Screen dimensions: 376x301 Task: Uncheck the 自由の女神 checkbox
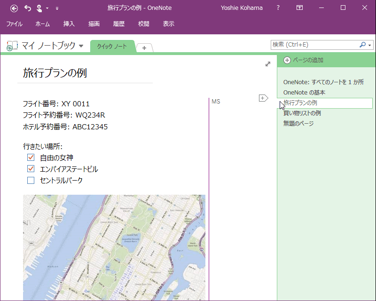pos(31,158)
